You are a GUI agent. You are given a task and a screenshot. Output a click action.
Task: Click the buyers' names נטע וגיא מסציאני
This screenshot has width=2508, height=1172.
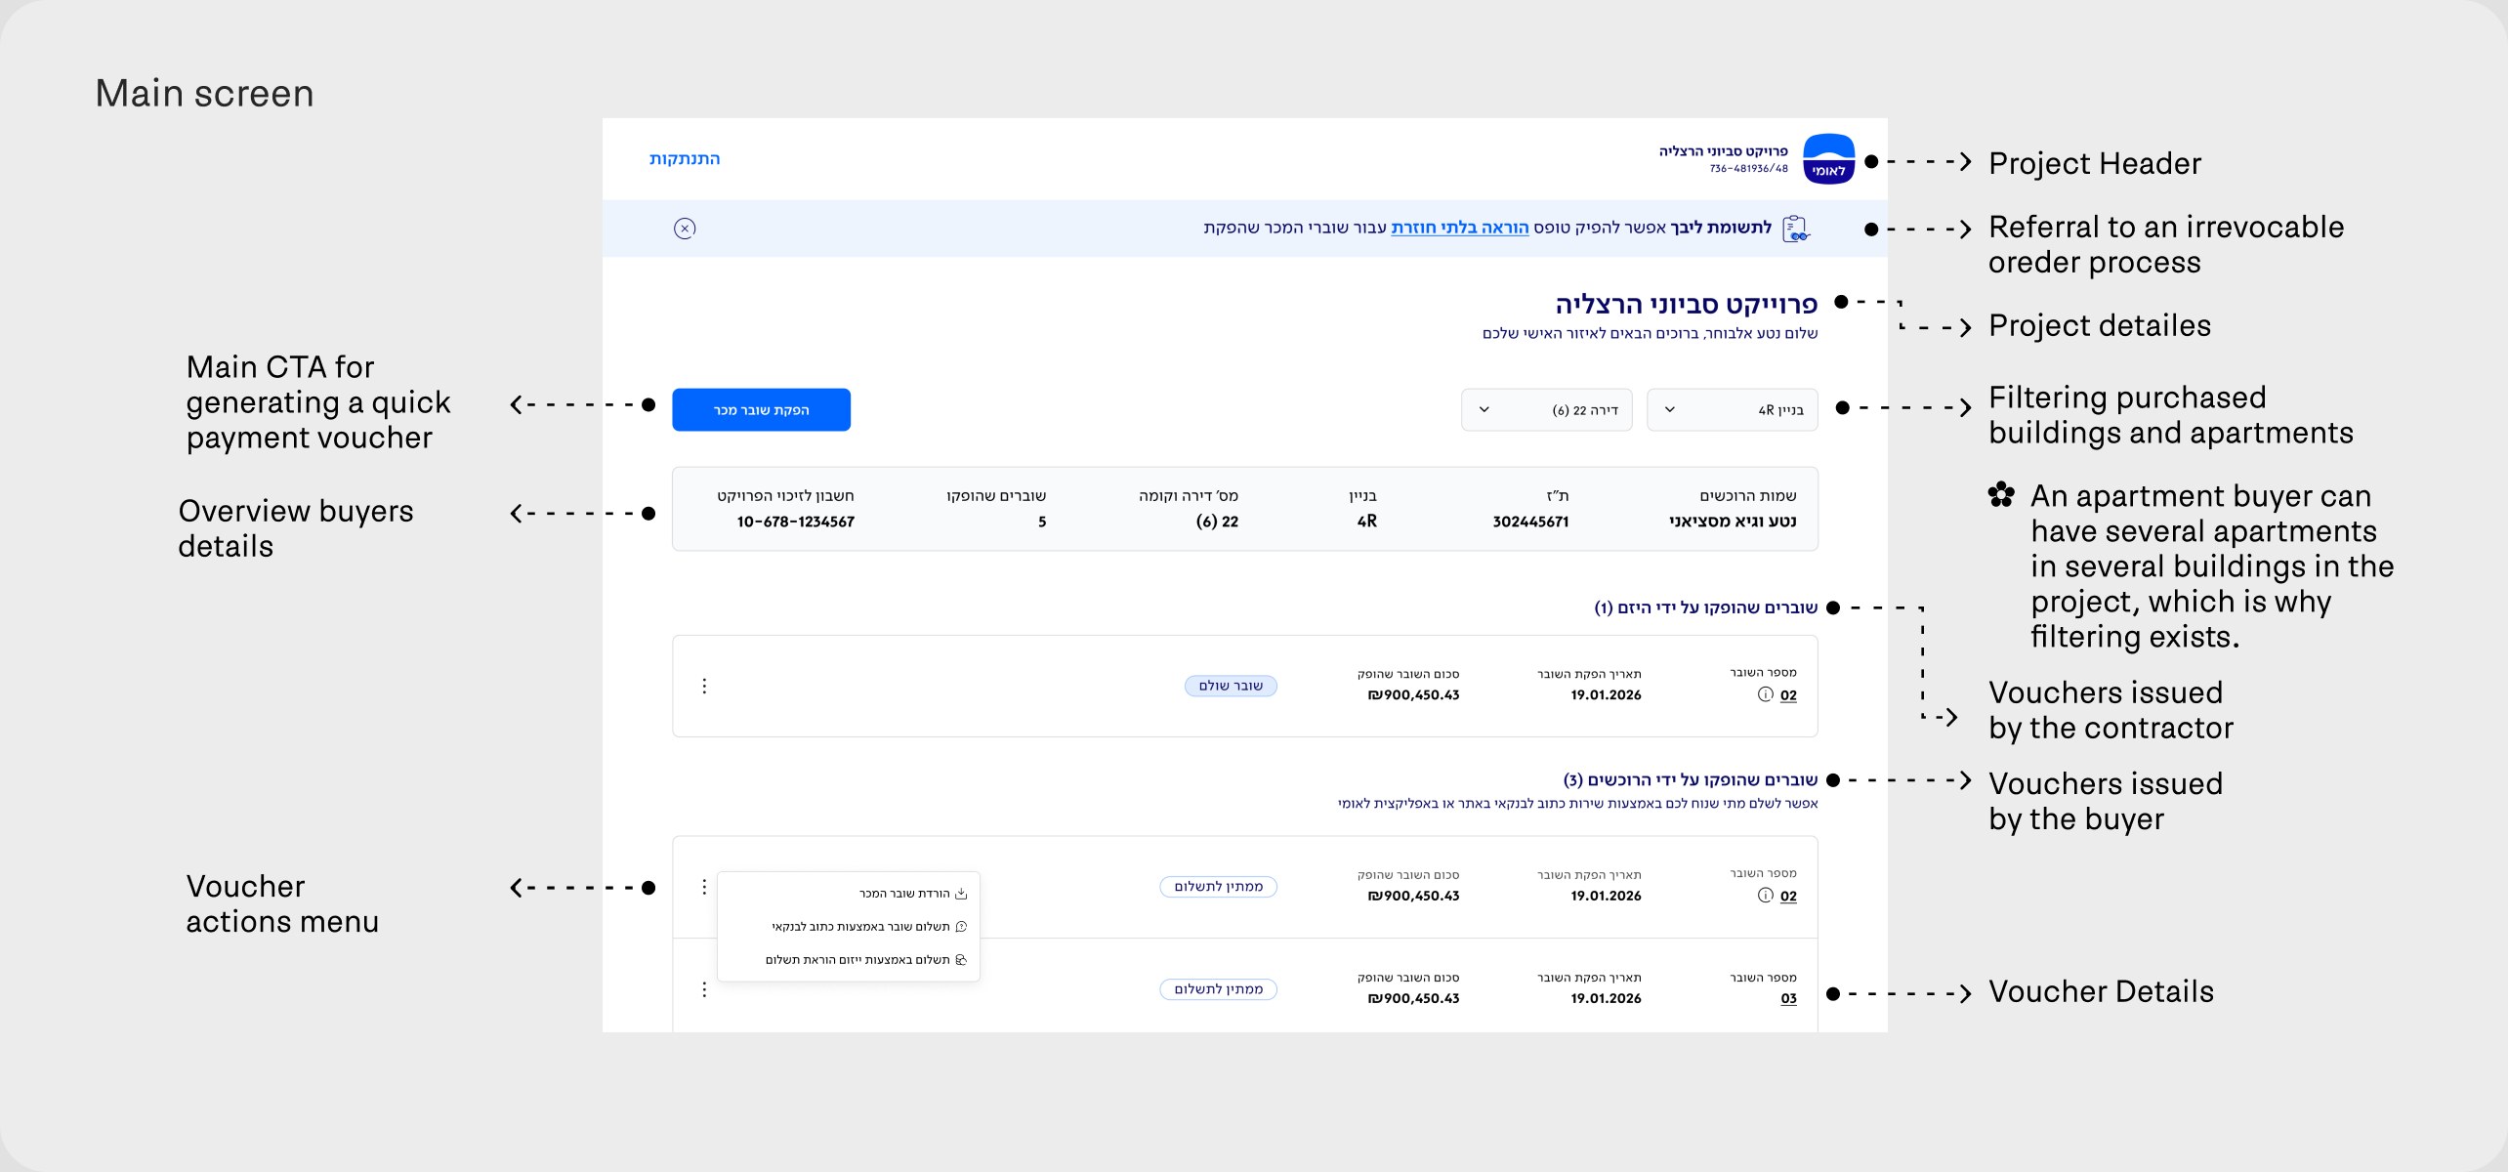pyautogui.click(x=1733, y=522)
